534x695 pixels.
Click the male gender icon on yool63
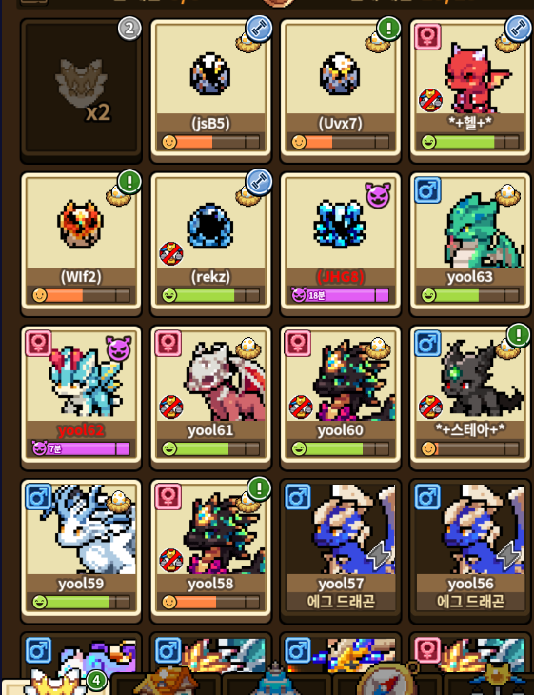[x=427, y=189]
